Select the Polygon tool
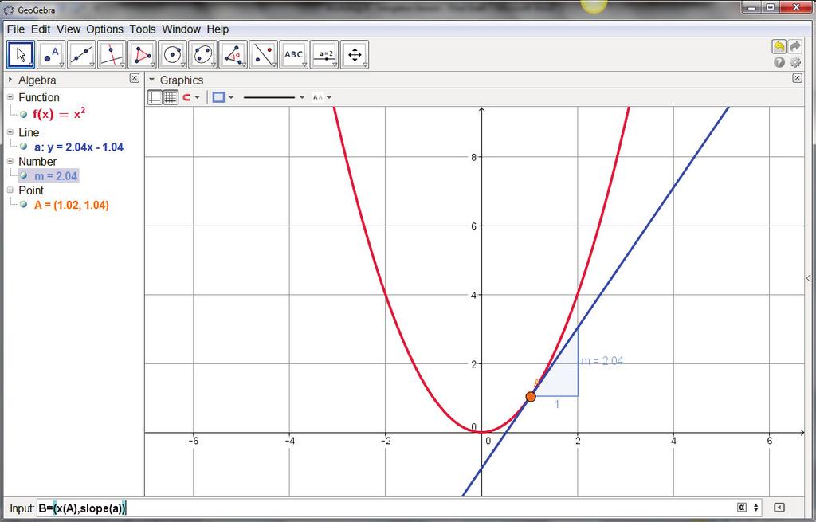816x522 pixels. [x=142, y=55]
